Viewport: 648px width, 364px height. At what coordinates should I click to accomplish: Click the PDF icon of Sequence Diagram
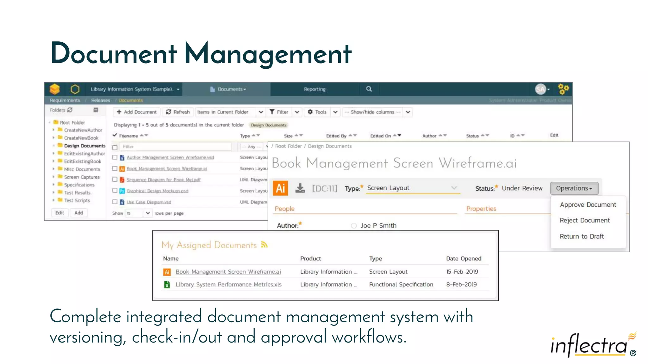coord(122,180)
